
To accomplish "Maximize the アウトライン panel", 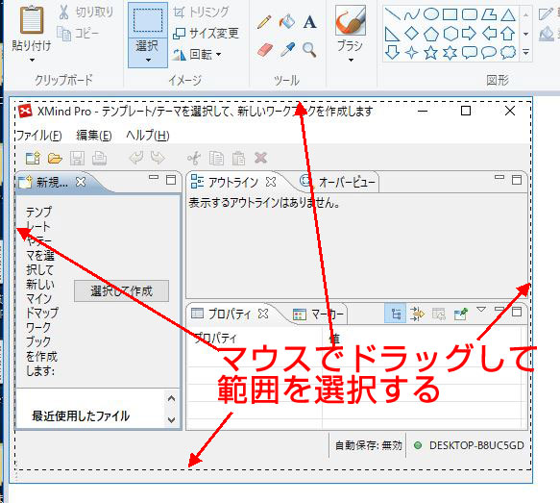I will pos(517,180).
